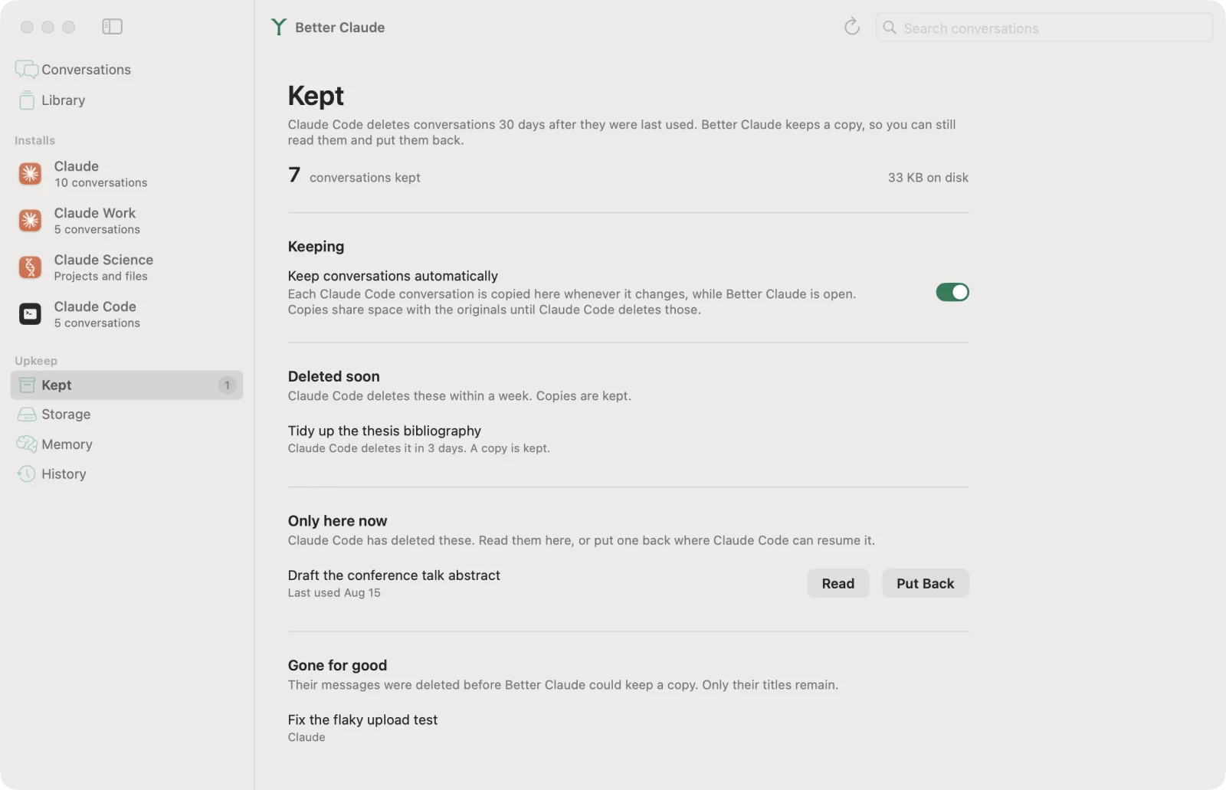Click the 'Upkeep' sidebar header

click(36, 361)
